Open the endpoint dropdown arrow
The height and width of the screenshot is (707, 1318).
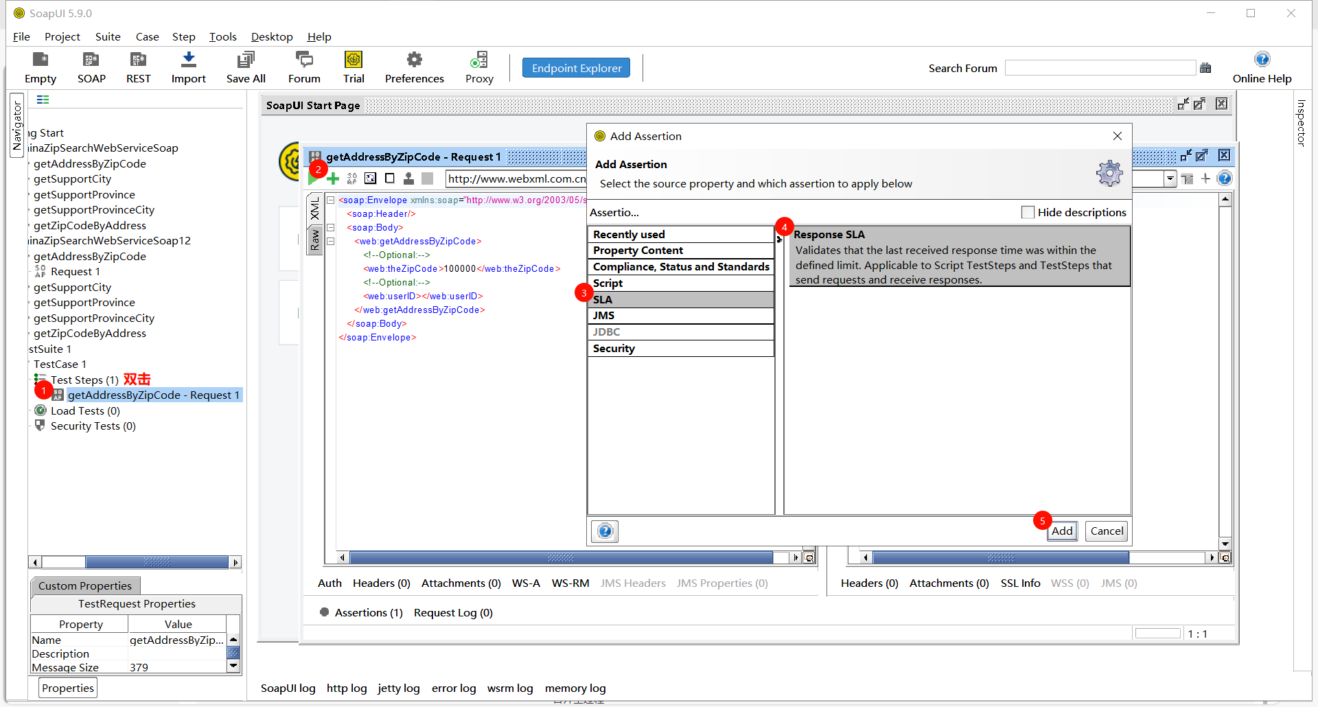(x=1170, y=178)
